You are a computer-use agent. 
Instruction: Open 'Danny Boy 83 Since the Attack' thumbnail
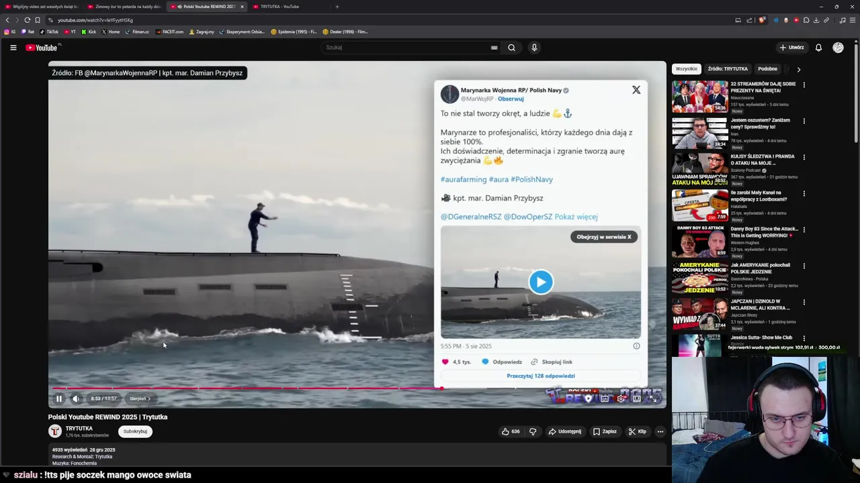[700, 241]
